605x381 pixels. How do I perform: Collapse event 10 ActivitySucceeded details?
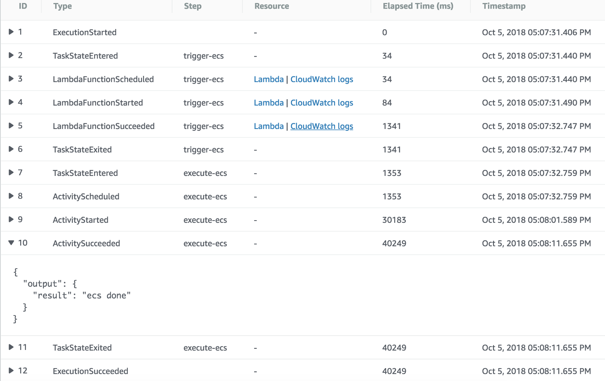(x=11, y=243)
